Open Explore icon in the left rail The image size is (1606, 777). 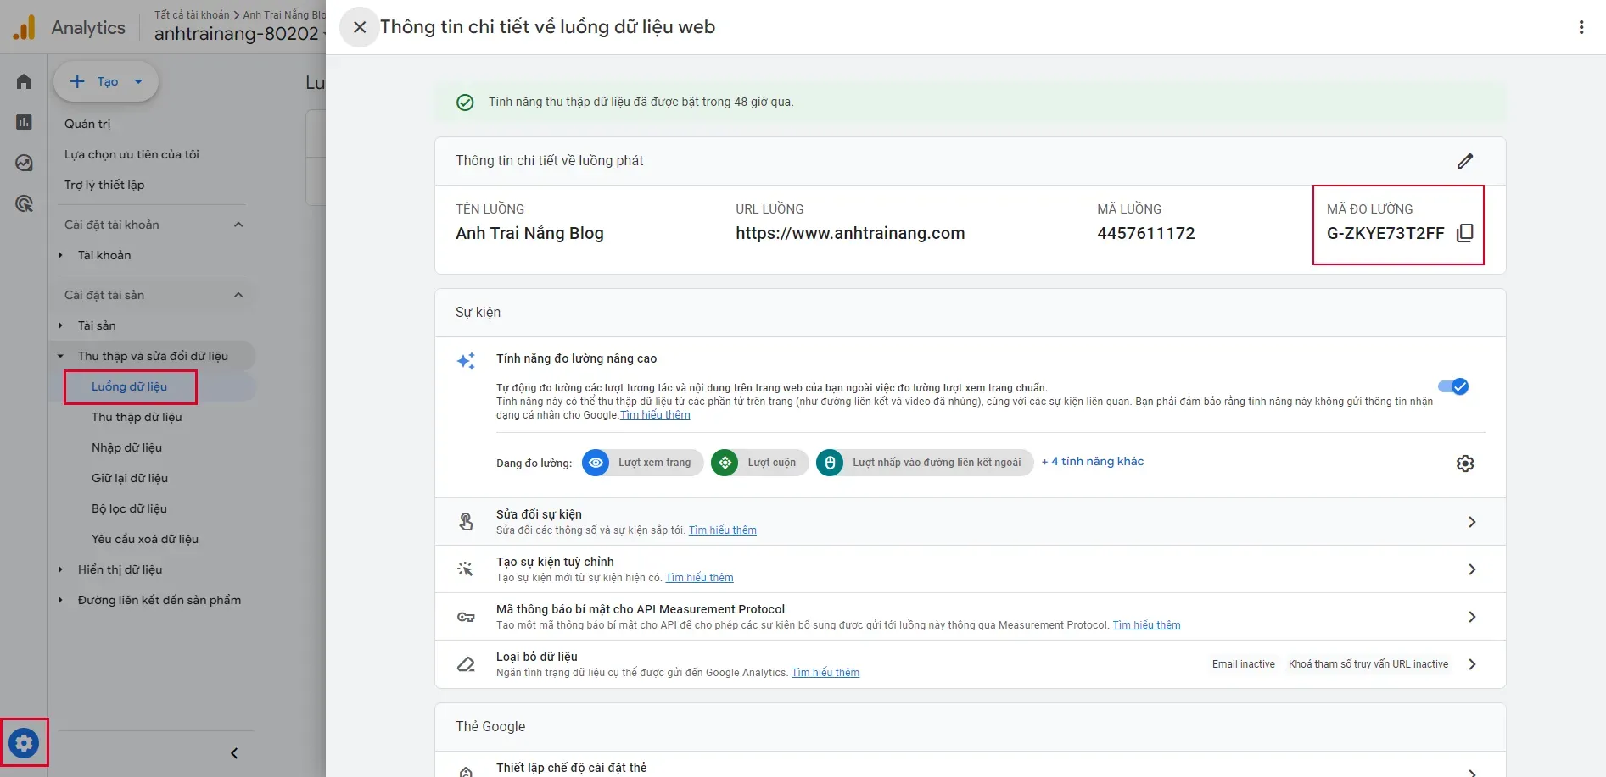[x=24, y=163]
